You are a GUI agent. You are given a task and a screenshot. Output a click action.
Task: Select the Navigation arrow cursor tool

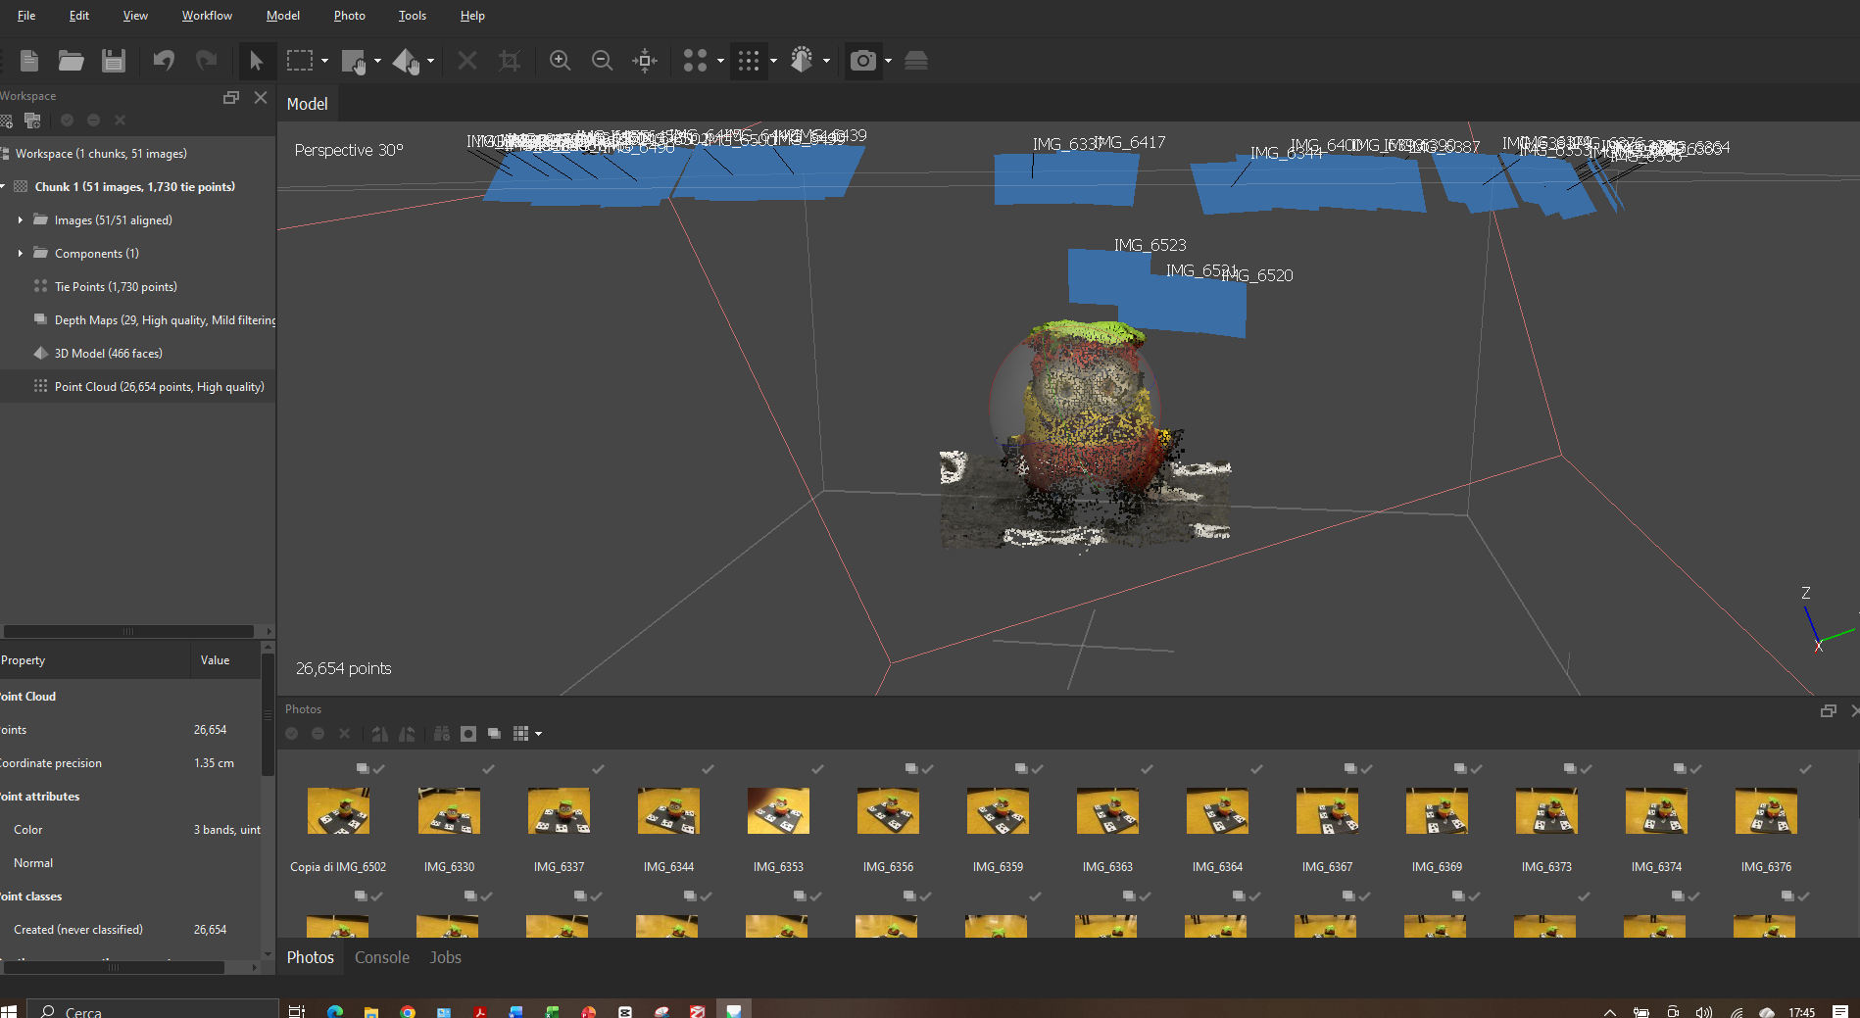(x=256, y=61)
